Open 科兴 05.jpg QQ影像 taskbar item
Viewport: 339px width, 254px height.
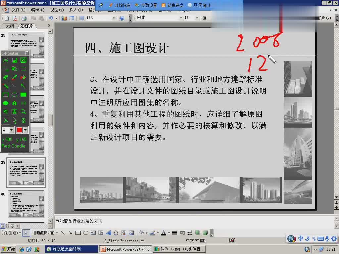tap(180, 249)
